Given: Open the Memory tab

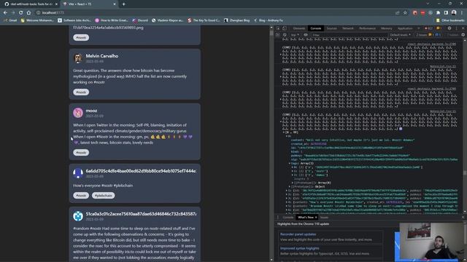Looking at the screenshot, I should coord(387,28).
